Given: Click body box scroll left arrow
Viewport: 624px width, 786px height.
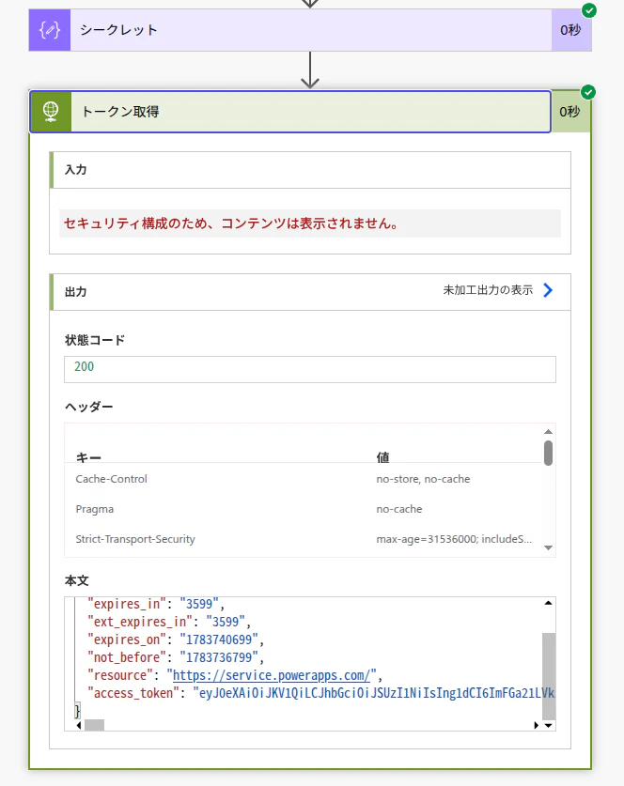Looking at the screenshot, I should [x=79, y=725].
